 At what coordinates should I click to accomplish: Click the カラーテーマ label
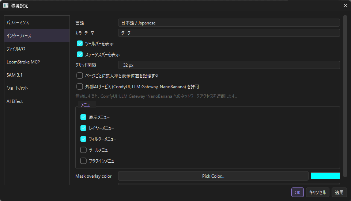point(84,33)
